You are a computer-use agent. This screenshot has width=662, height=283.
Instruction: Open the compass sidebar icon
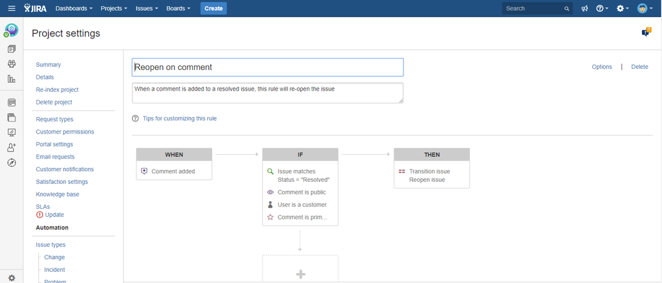coord(12,163)
